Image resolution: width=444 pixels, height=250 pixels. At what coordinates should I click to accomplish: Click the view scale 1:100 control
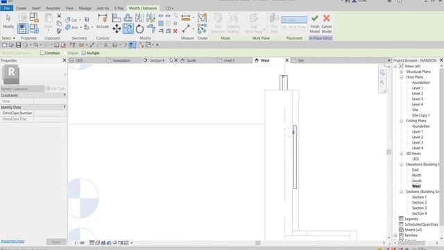click(x=79, y=243)
